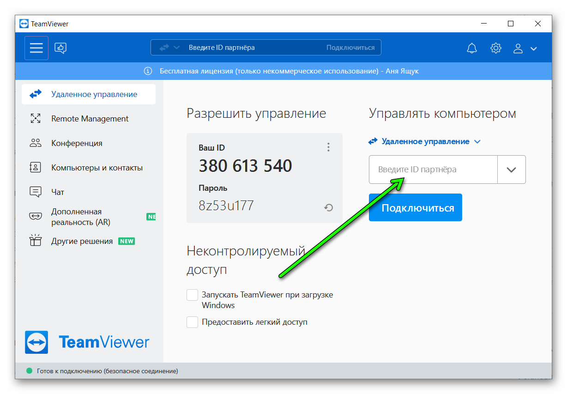Screen dimensions: 567x394
Task: Click the green connection status dot
Action: coord(30,371)
